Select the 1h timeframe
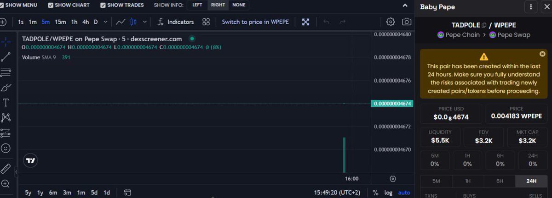The height and width of the screenshot is (198, 552). pos(74,22)
